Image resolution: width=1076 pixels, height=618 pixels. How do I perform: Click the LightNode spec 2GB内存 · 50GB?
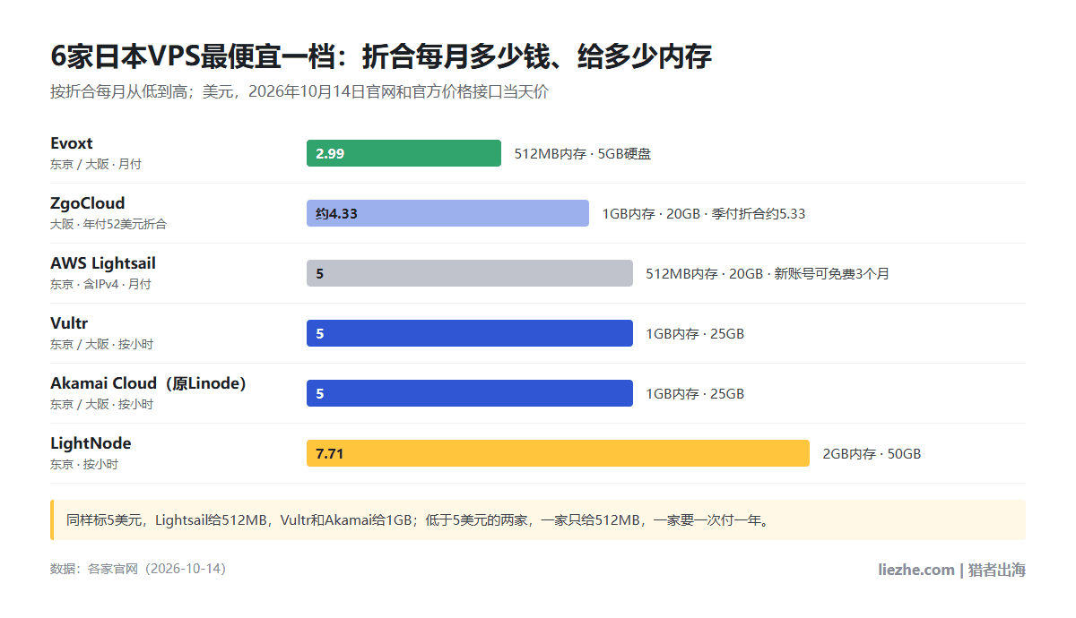(x=872, y=454)
